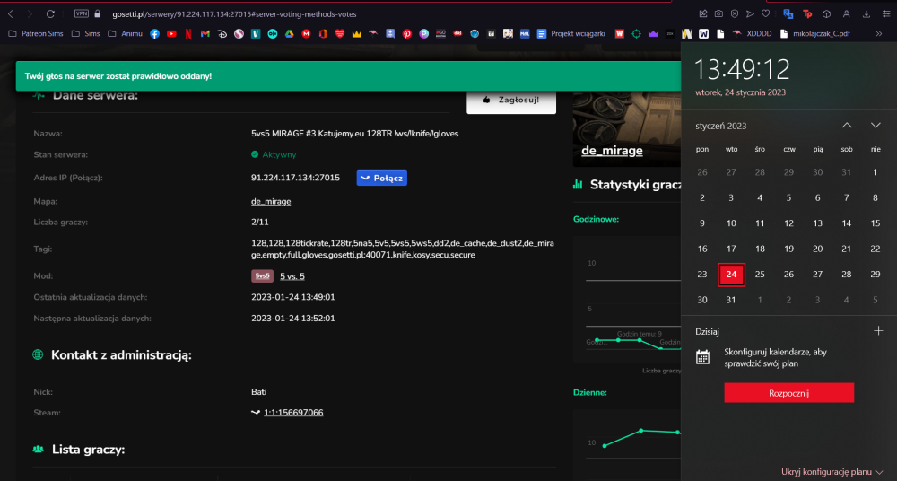Click the Aktywny server status text
This screenshot has width=897, height=481.
279,154
